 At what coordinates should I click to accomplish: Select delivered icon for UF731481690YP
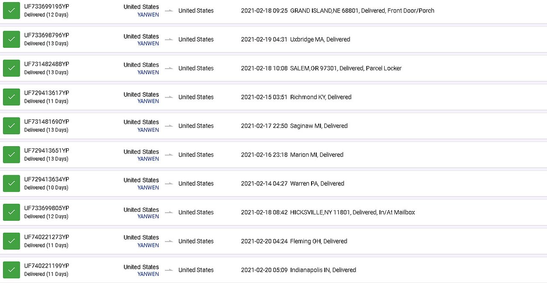click(x=12, y=126)
